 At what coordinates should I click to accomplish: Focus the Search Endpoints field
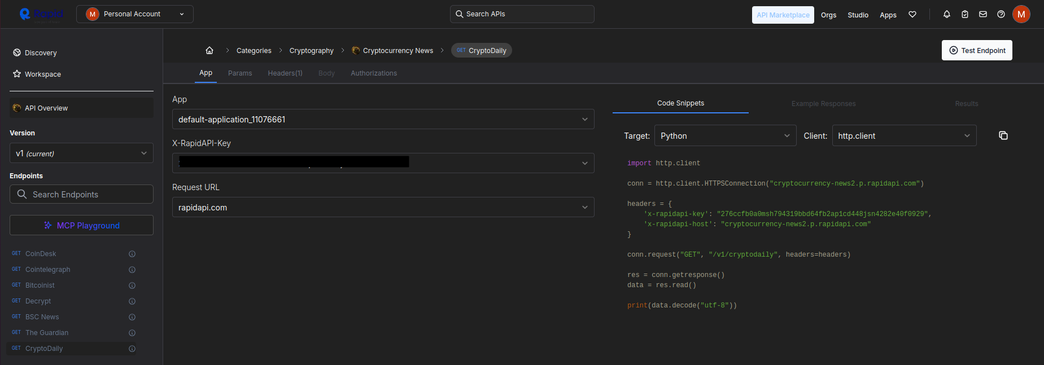[x=81, y=194]
